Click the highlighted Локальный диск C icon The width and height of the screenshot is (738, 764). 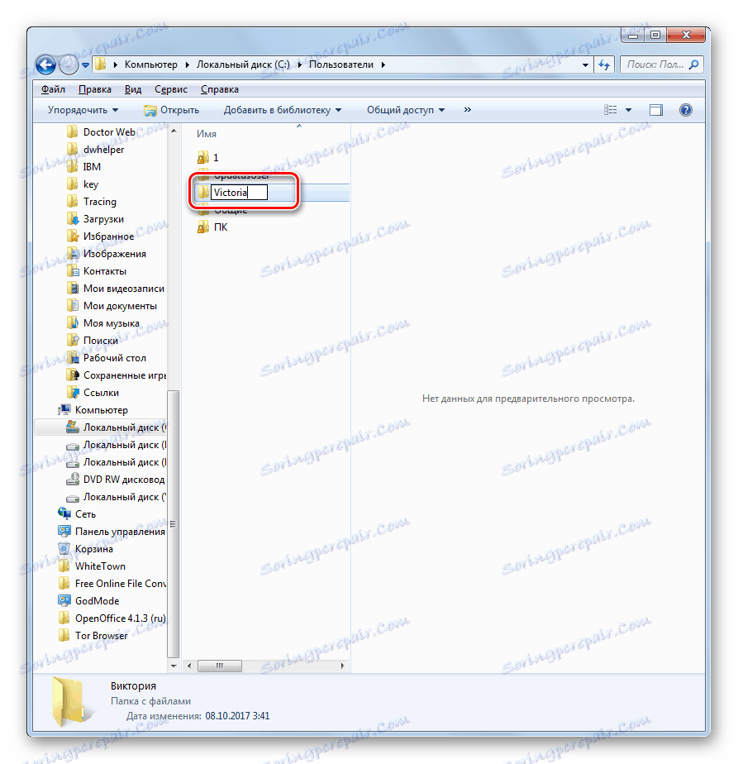(73, 427)
